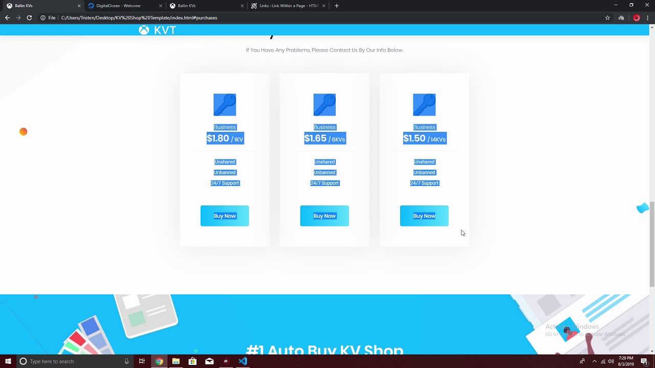The width and height of the screenshot is (655, 368).
Task: Click Unbanned in the 14KVs card
Action: click(x=424, y=173)
